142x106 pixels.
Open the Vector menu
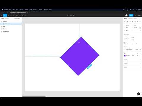(x=26, y=10)
